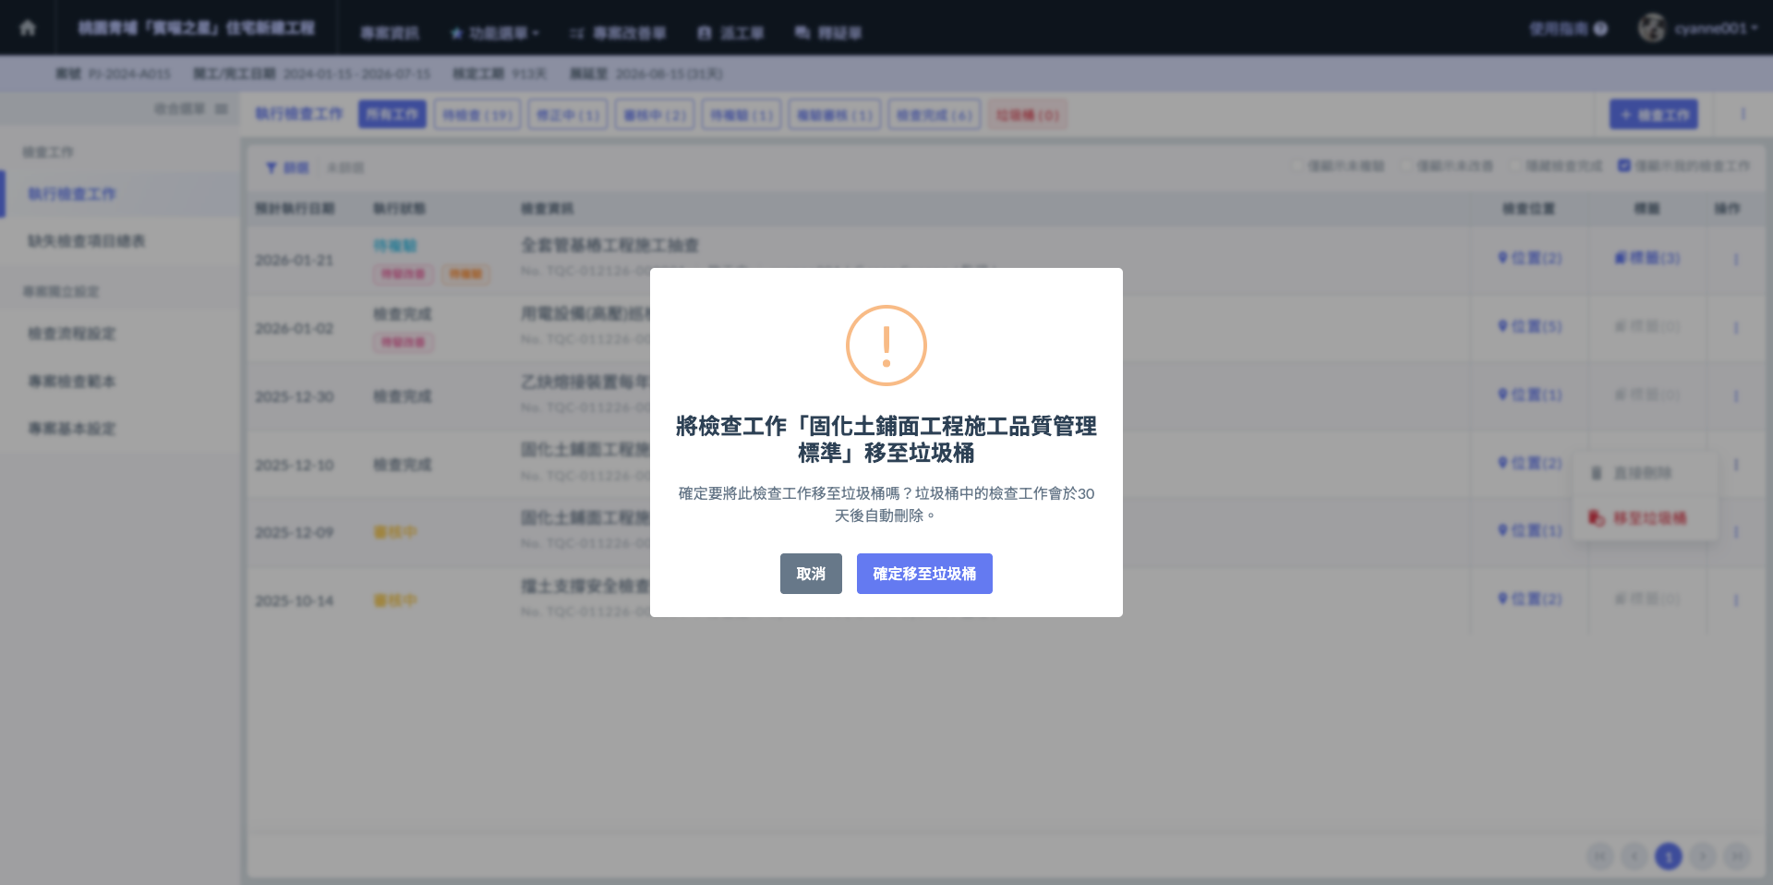Uncheck the 僅顯示我的檢查工作 checkbox

coord(1624,165)
